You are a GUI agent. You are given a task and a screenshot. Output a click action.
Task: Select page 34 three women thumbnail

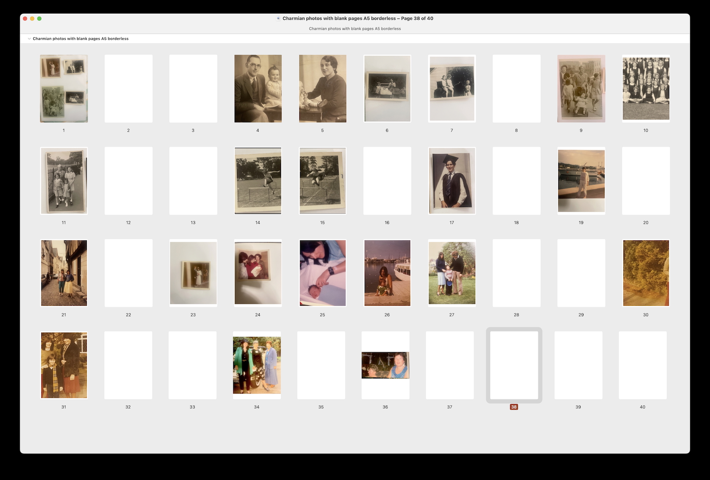pos(257,365)
